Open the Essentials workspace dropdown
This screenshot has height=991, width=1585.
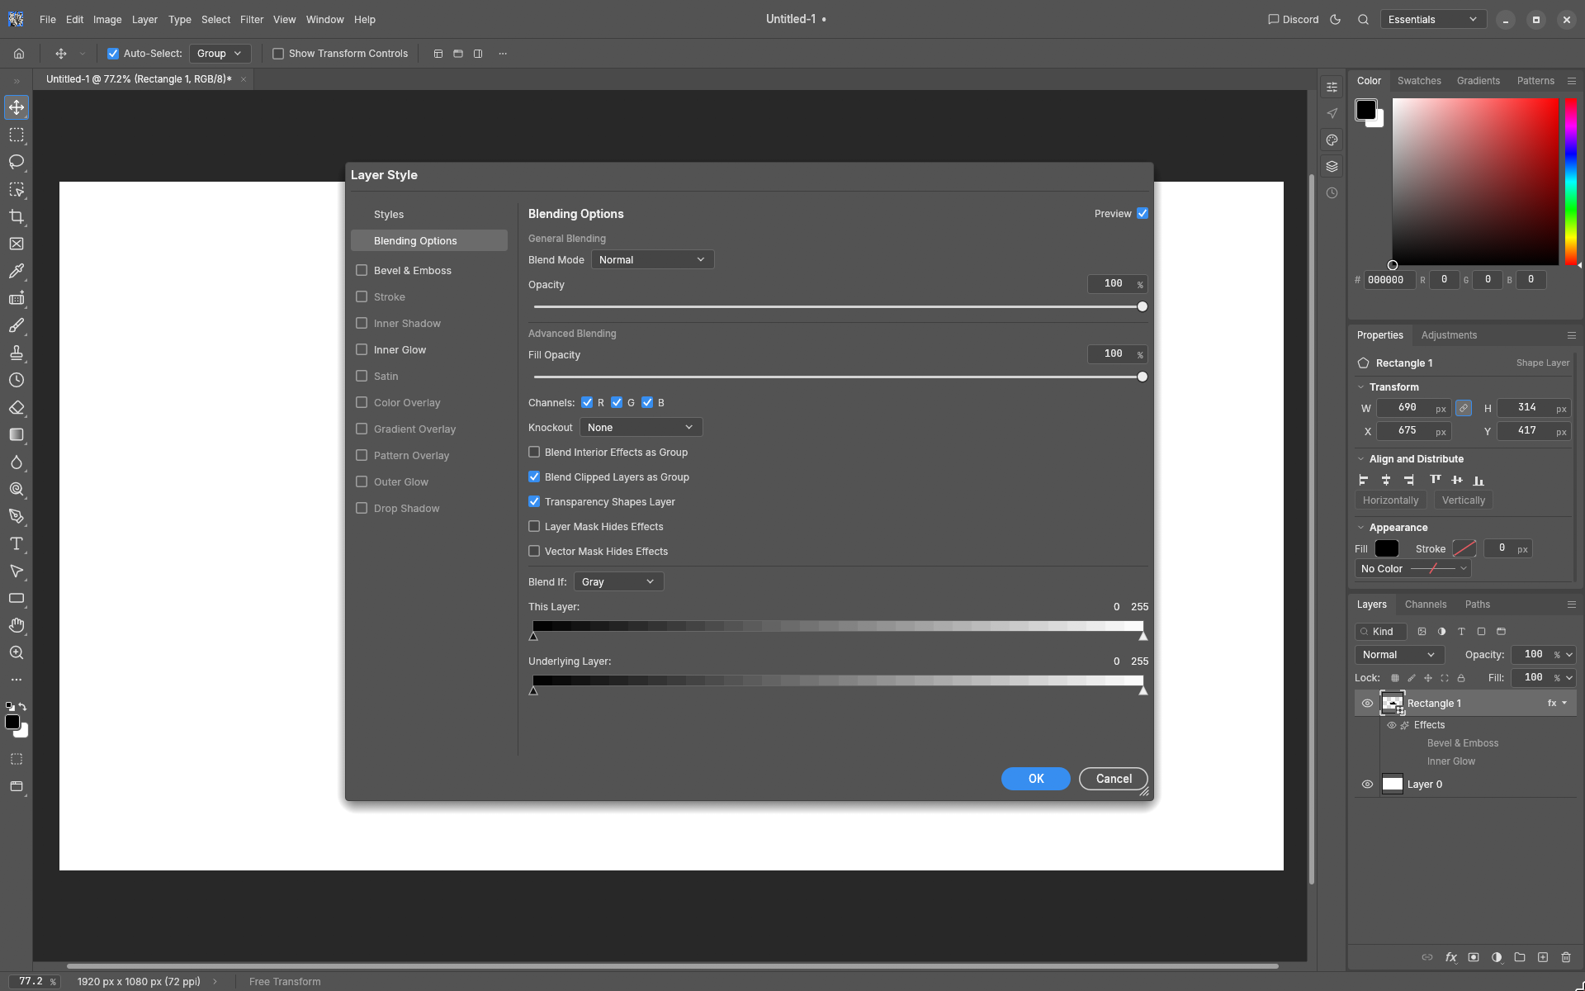coord(1433,20)
